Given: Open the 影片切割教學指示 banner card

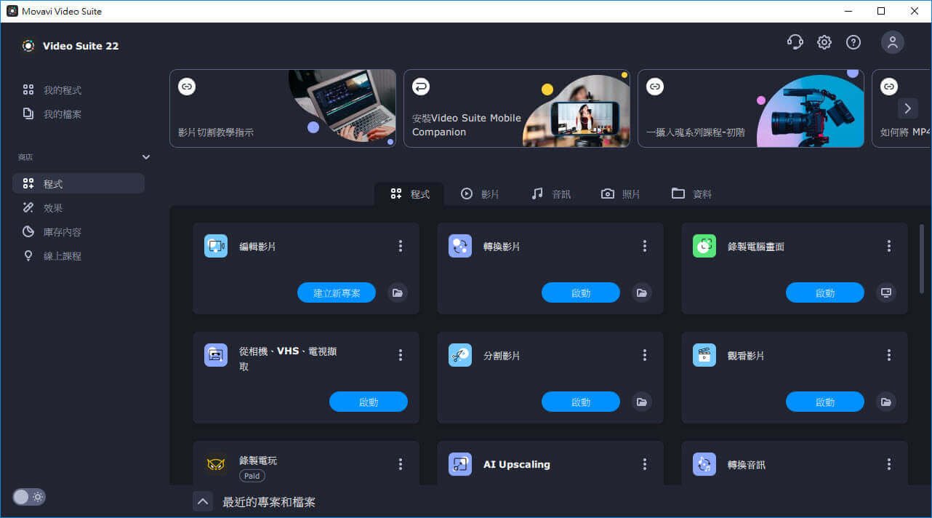Looking at the screenshot, I should coord(283,108).
